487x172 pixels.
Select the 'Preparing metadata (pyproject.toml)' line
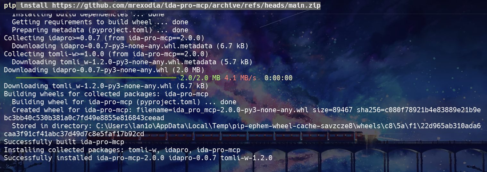(x=100, y=30)
